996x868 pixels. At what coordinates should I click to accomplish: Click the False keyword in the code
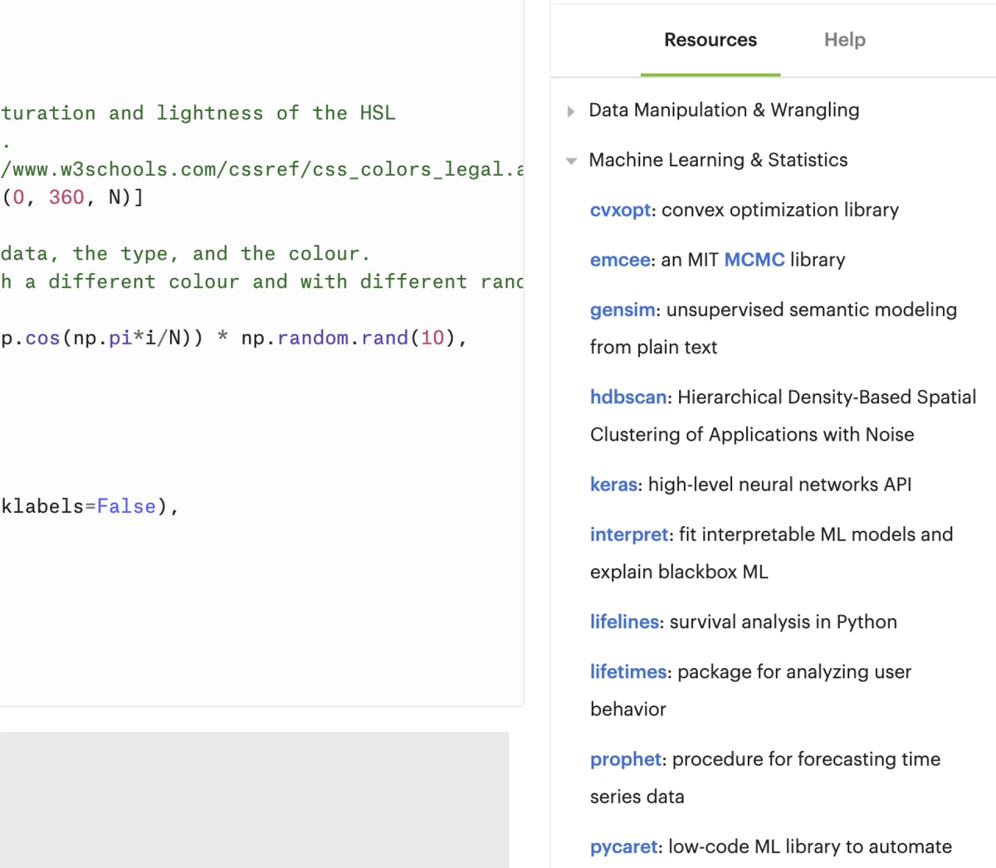tap(126, 506)
